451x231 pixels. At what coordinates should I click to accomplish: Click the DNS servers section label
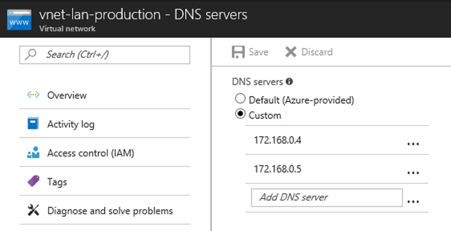[x=258, y=82]
